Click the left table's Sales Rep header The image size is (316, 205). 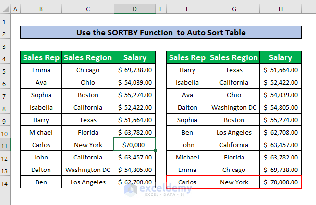point(41,57)
